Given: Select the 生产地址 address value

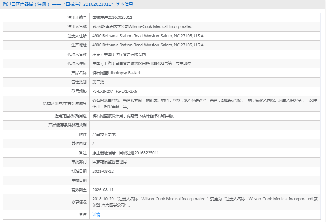Looking at the screenshot, I should (148, 45).
